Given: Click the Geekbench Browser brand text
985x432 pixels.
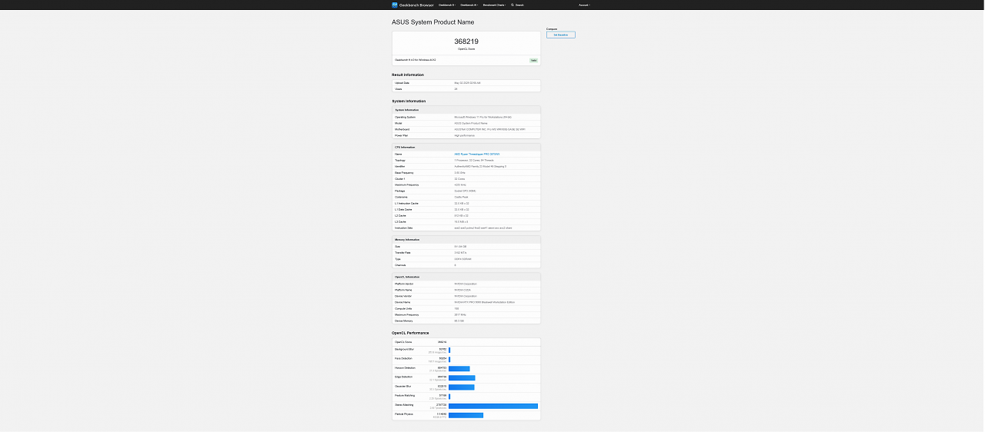Looking at the screenshot, I should pos(417,5).
